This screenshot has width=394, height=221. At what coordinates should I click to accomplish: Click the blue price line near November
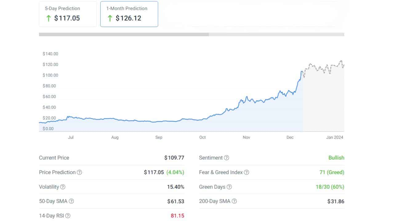click(246, 98)
